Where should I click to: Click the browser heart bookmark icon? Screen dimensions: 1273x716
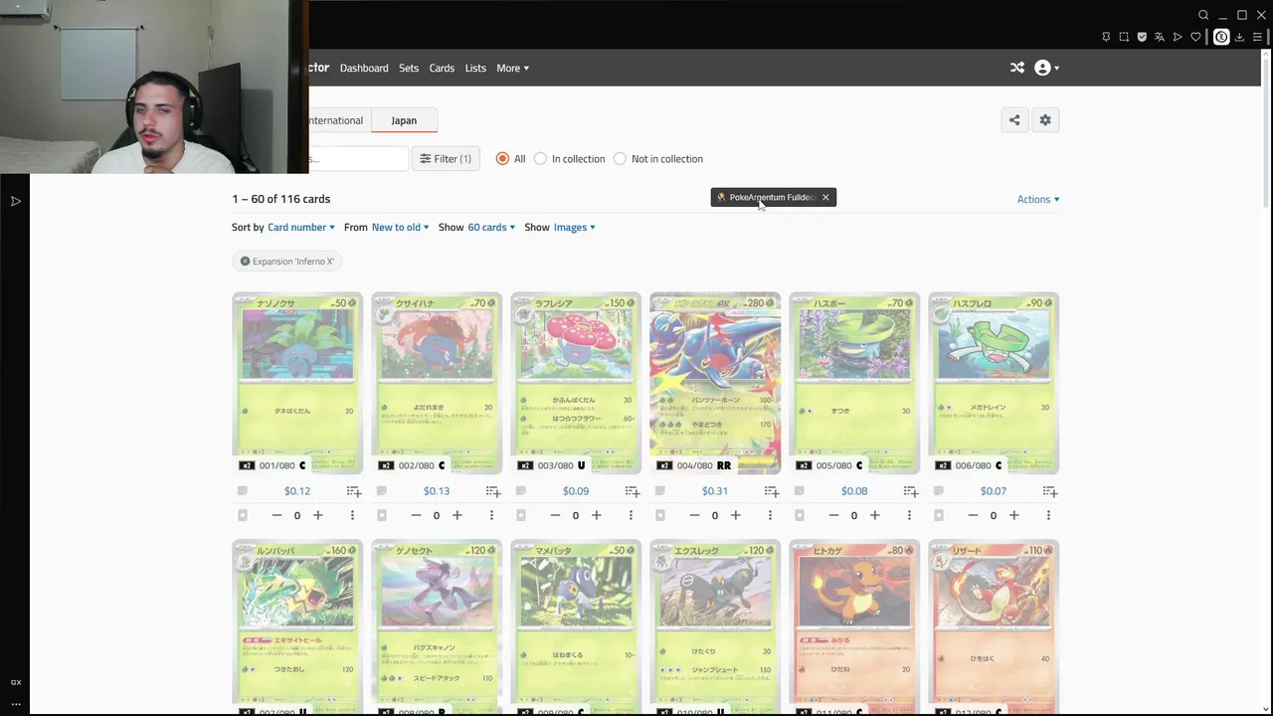[1195, 37]
